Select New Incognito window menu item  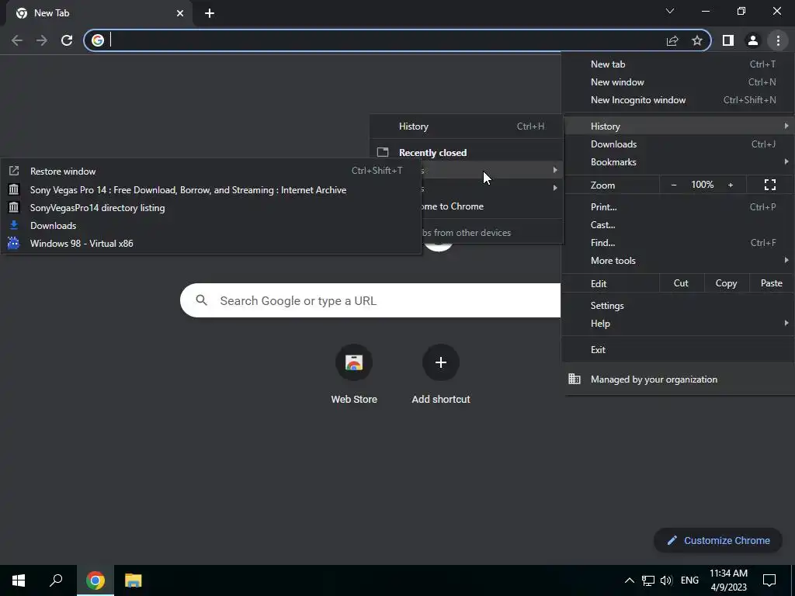pyautogui.click(x=678, y=100)
